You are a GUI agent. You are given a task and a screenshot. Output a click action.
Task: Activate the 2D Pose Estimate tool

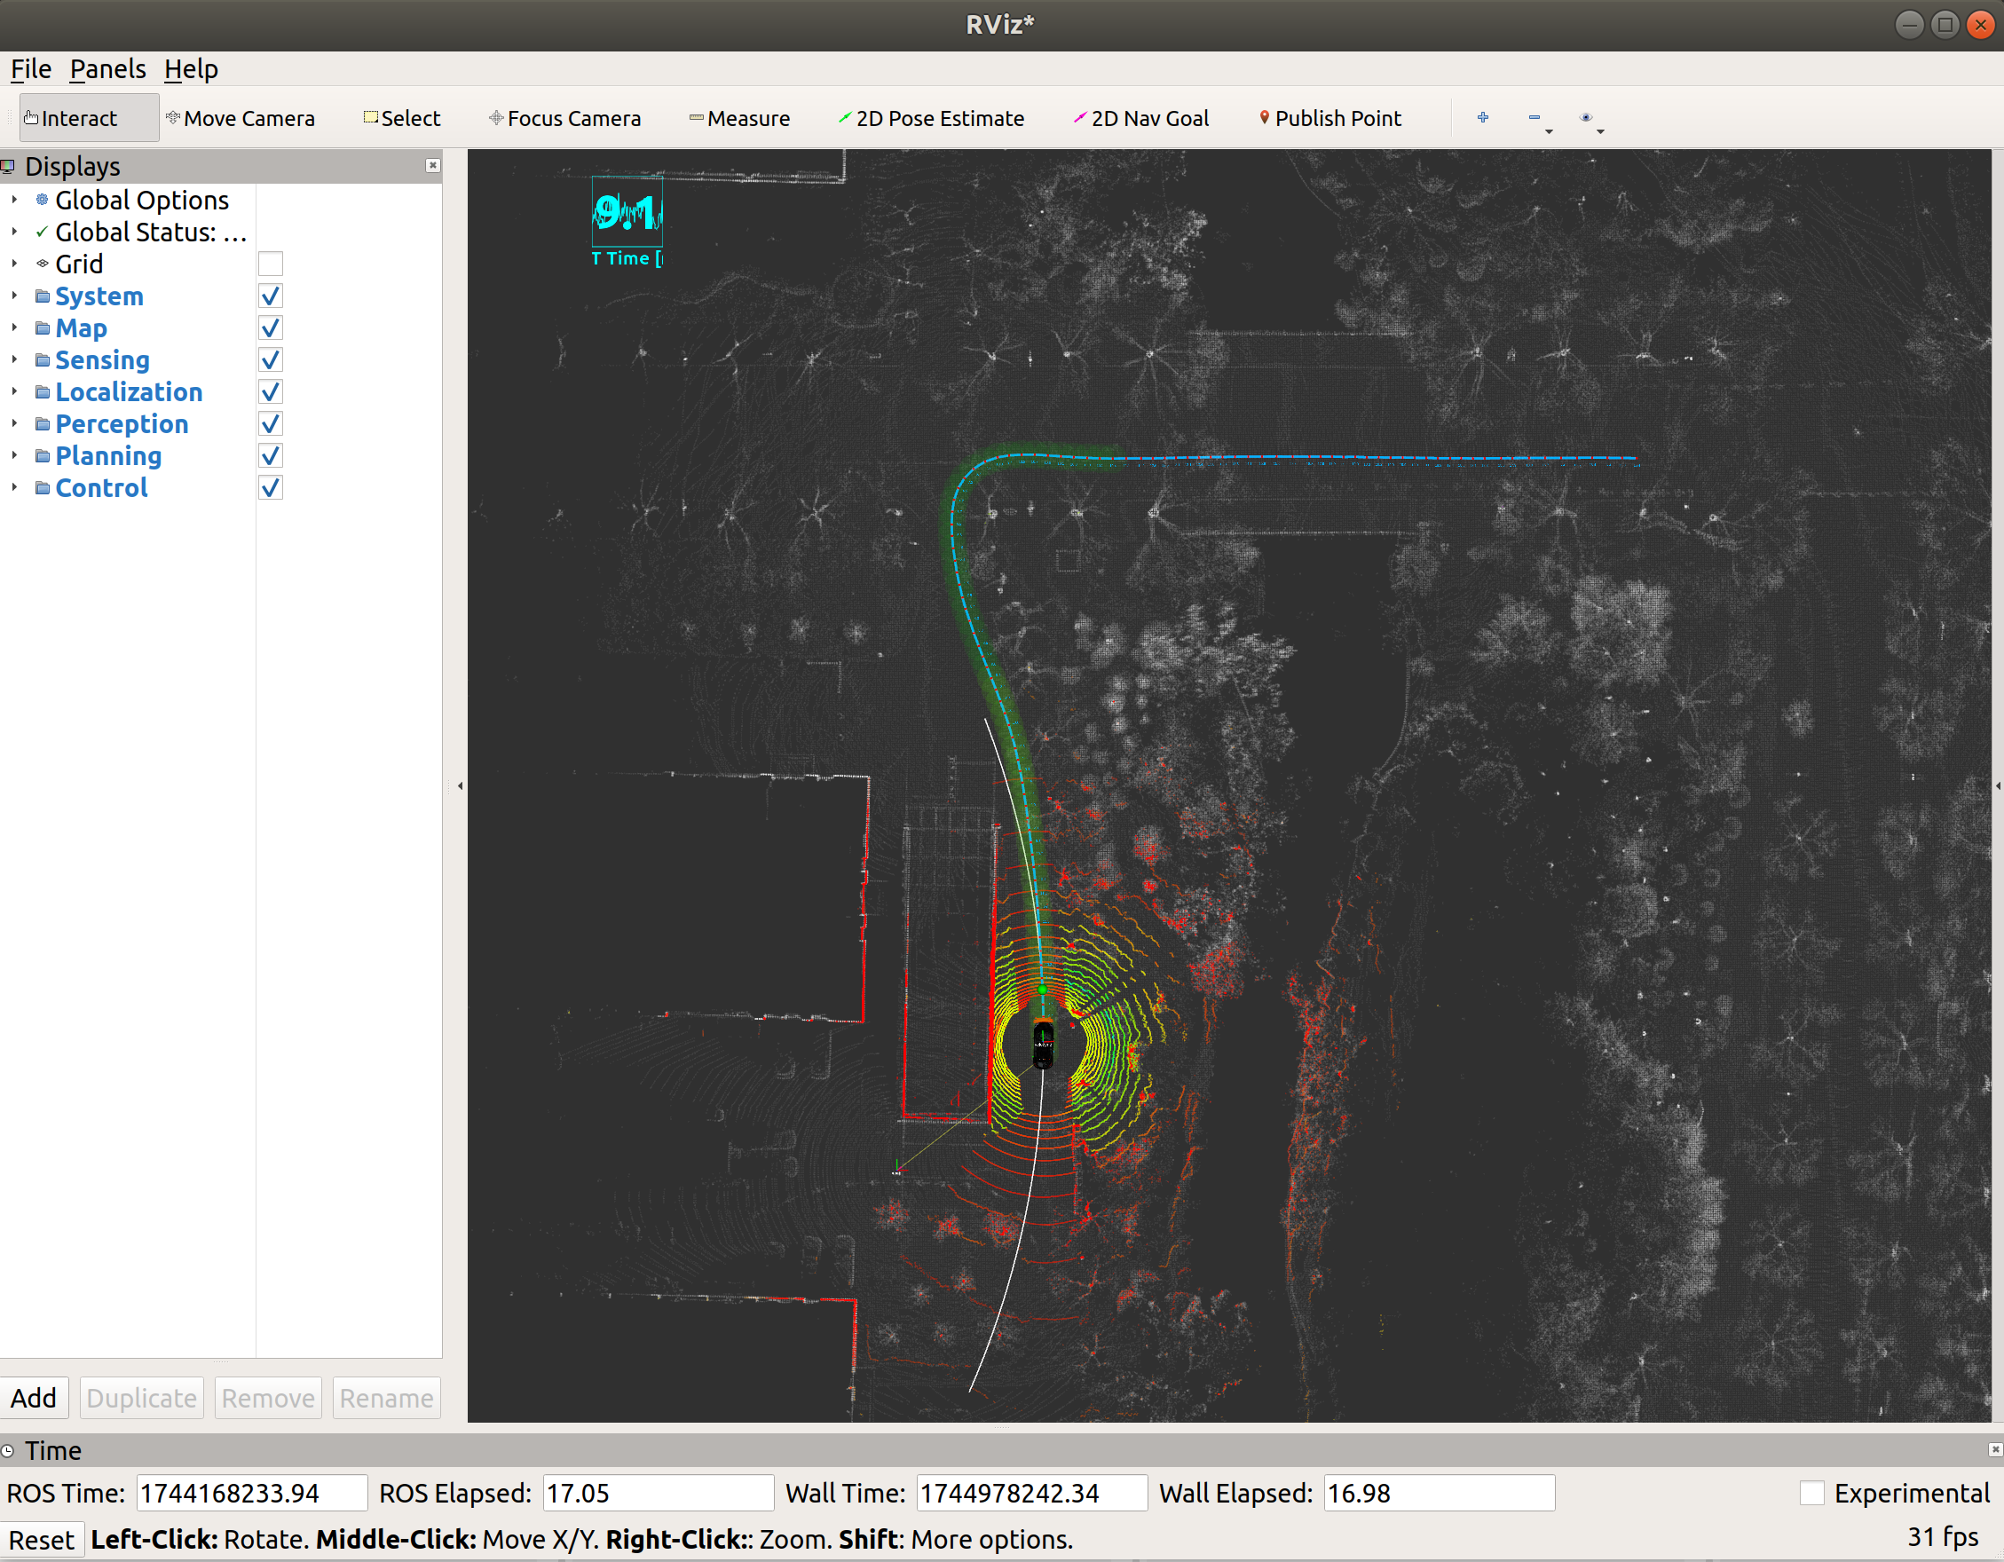coord(930,118)
